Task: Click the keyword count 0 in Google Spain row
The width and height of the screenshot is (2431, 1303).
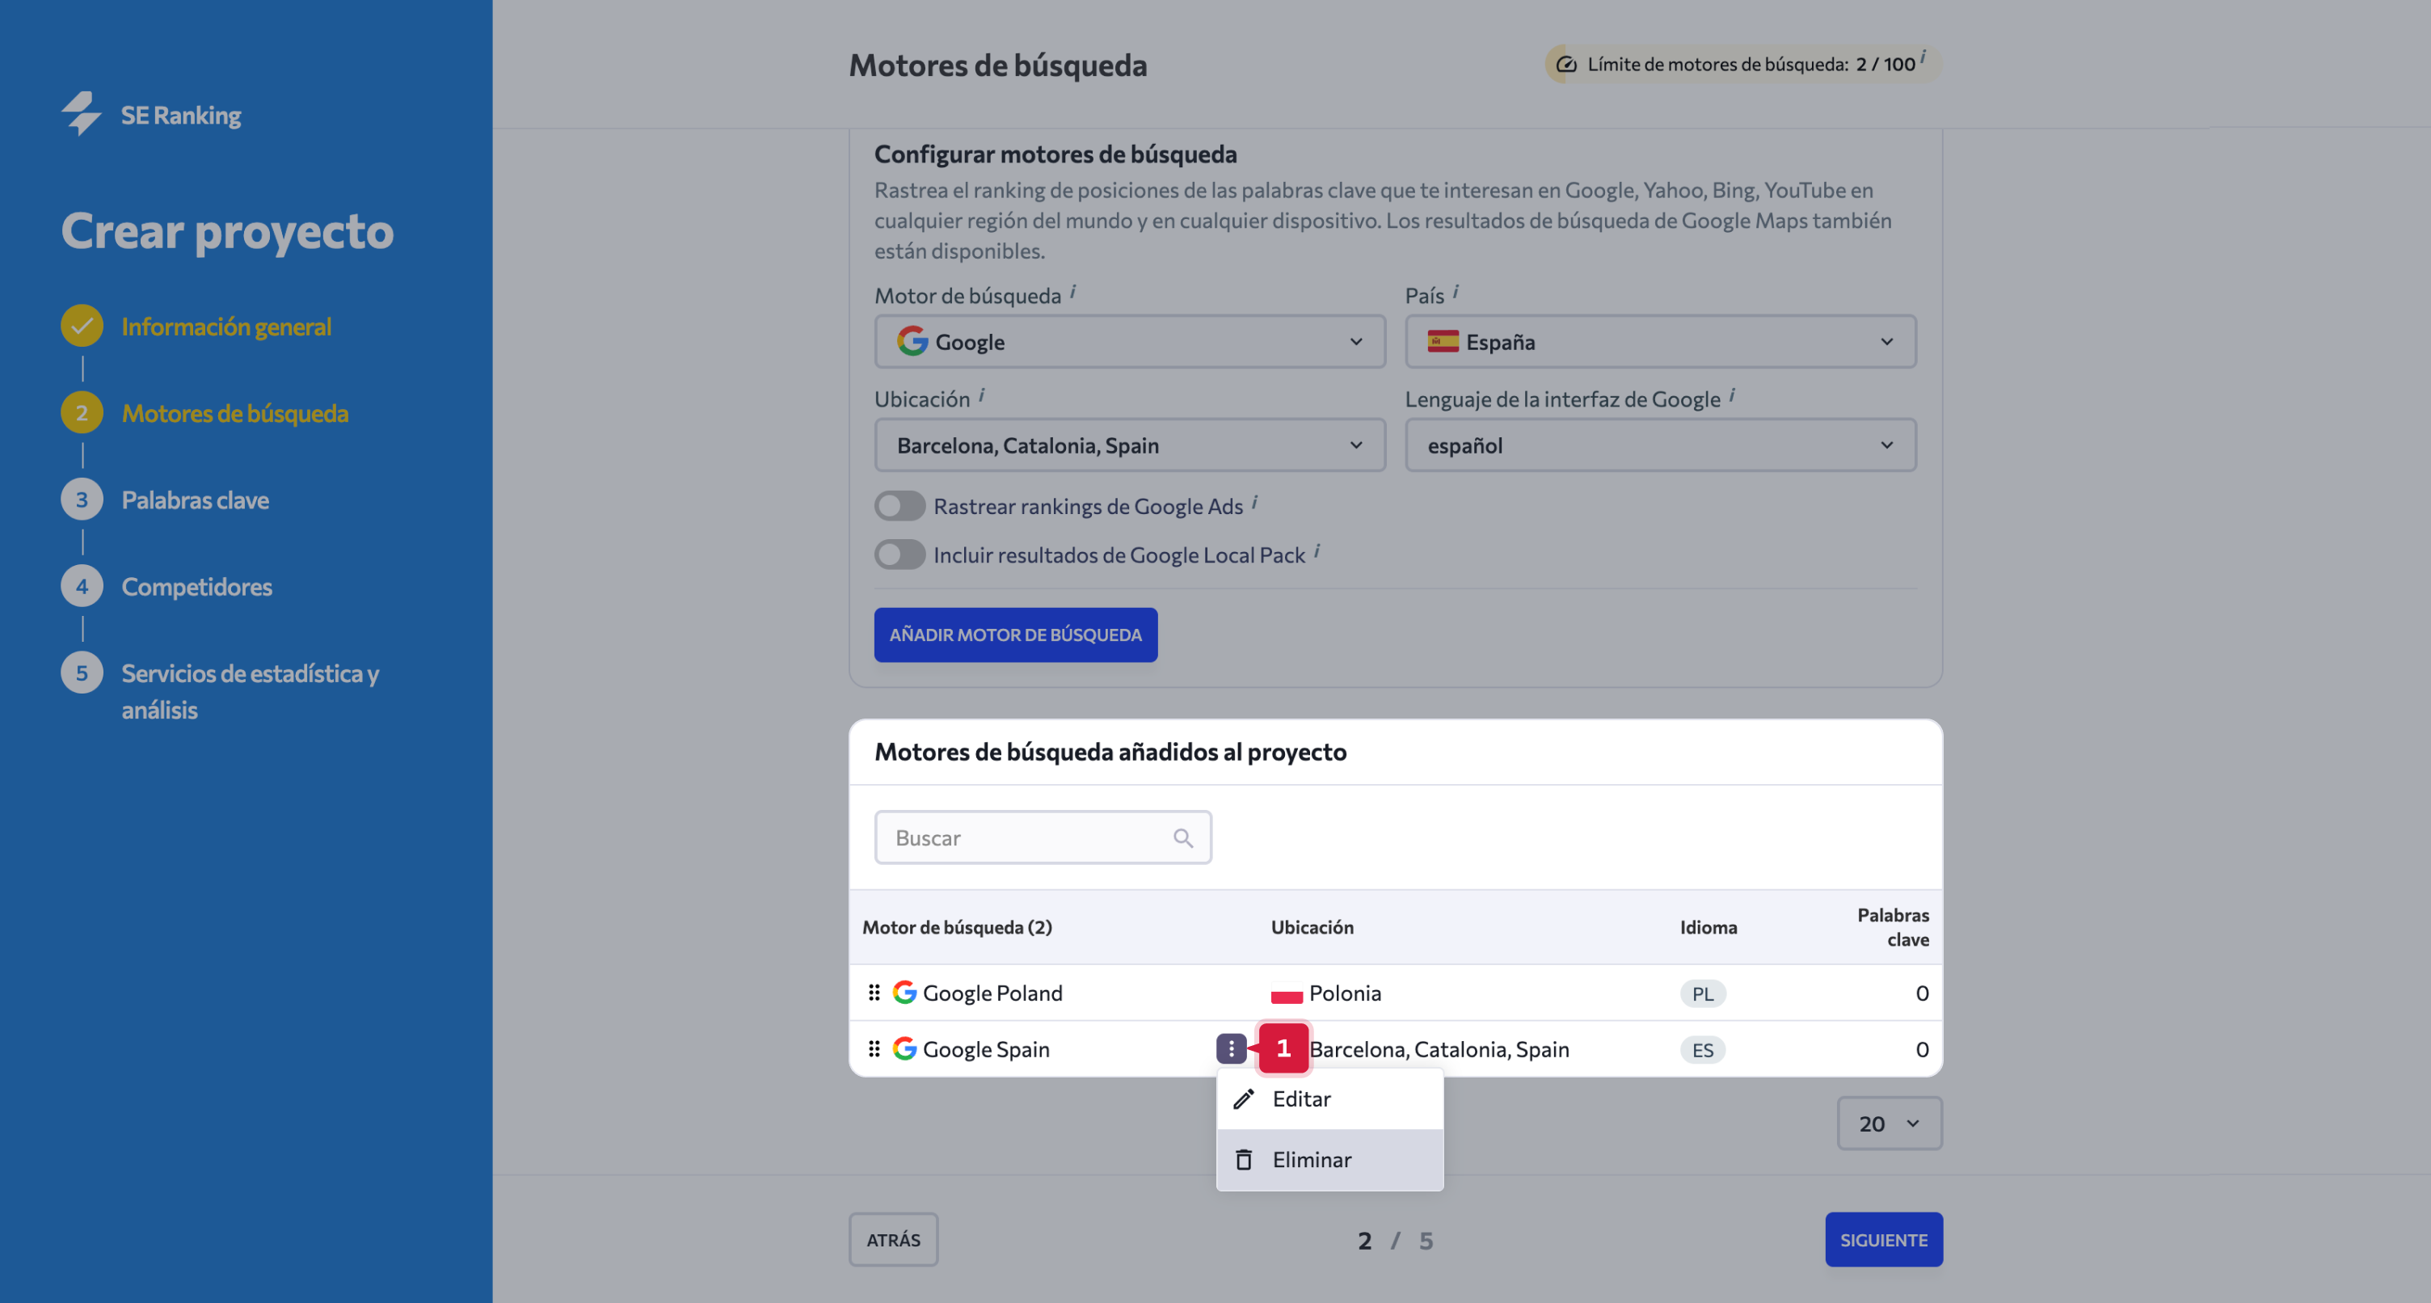Action: pyautogui.click(x=1921, y=1049)
